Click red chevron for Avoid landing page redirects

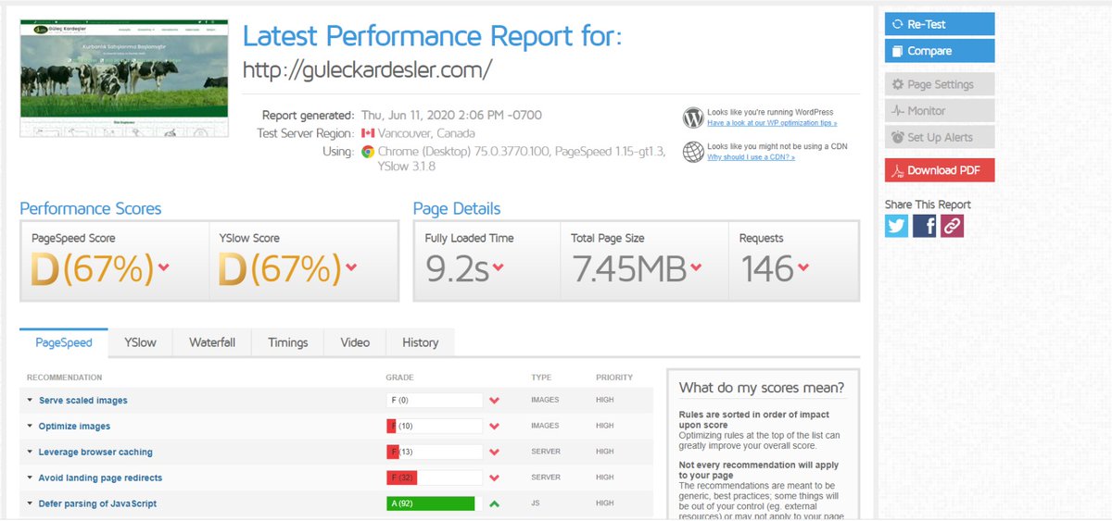(494, 478)
